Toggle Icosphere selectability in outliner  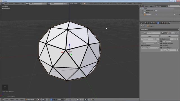177,15
